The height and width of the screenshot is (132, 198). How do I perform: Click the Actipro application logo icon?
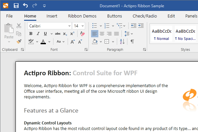tap(6, 6)
